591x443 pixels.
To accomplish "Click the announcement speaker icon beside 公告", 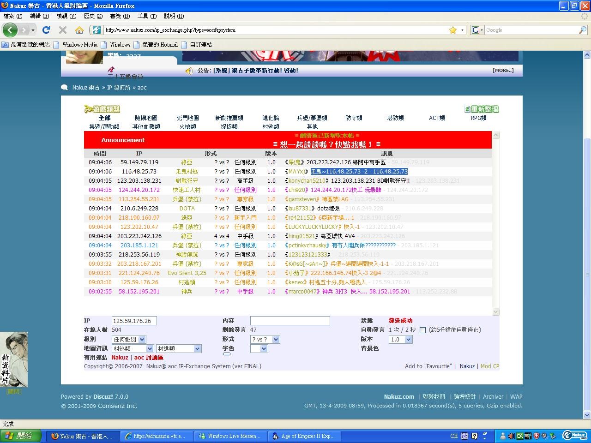I will coord(189,71).
